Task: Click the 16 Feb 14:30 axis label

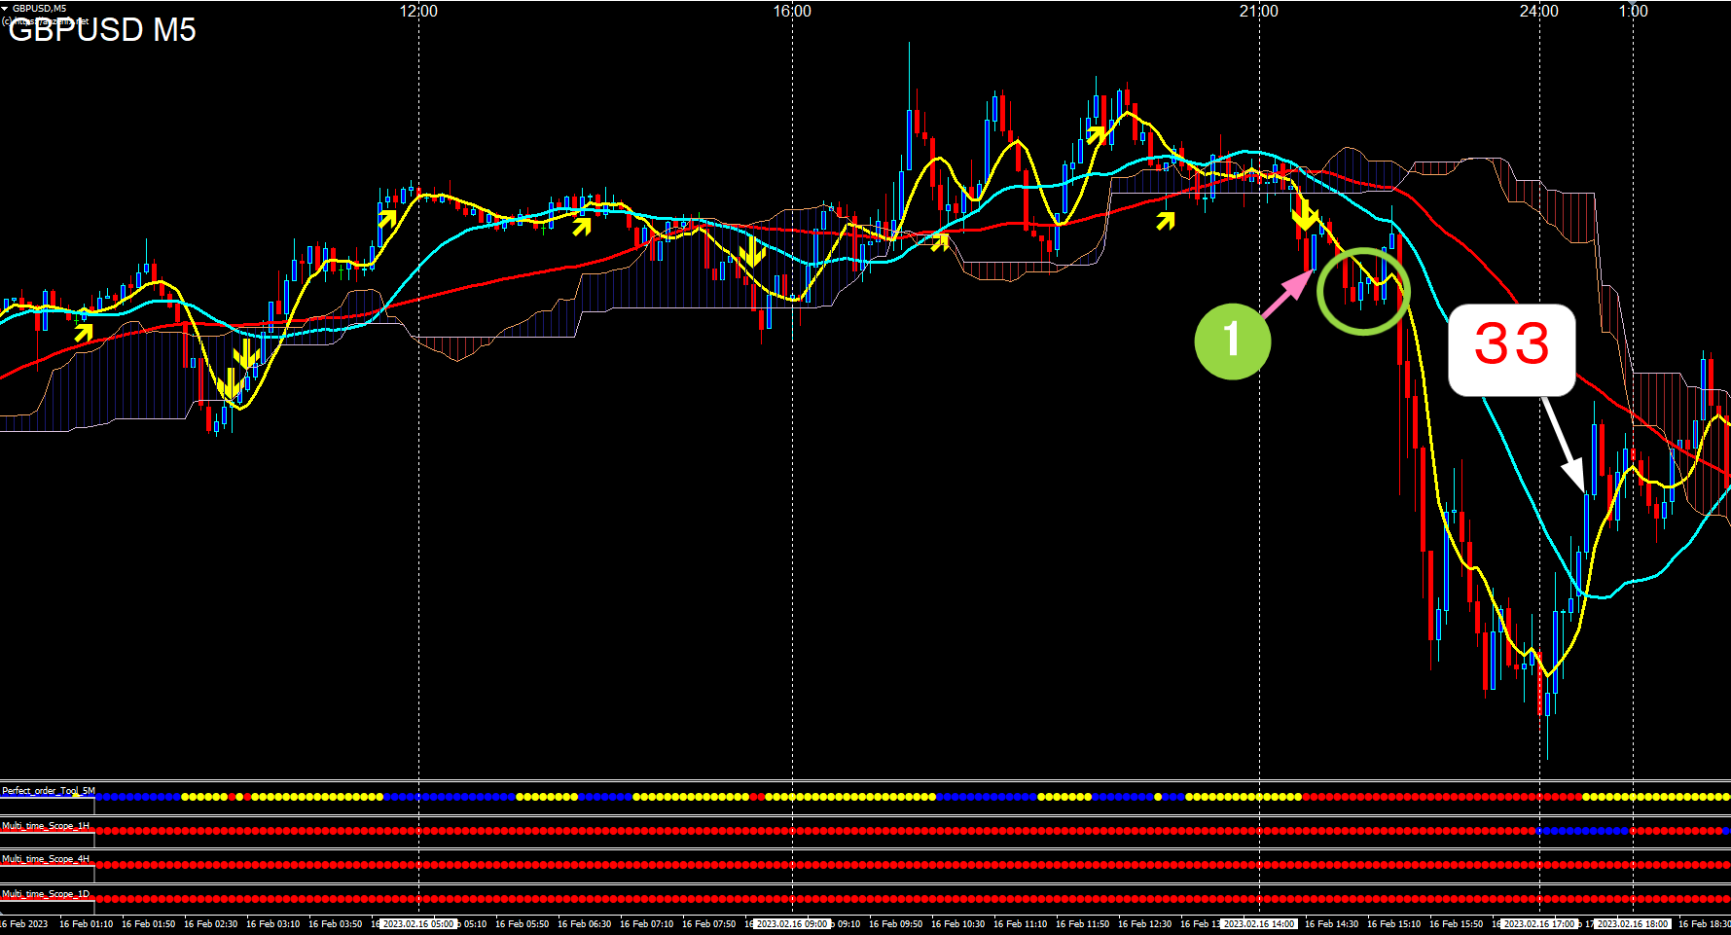Action: [x=1331, y=924]
